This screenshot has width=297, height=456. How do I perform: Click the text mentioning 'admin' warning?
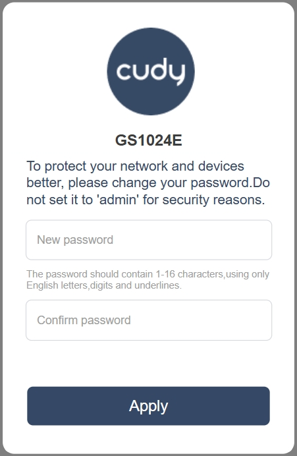coord(146,200)
